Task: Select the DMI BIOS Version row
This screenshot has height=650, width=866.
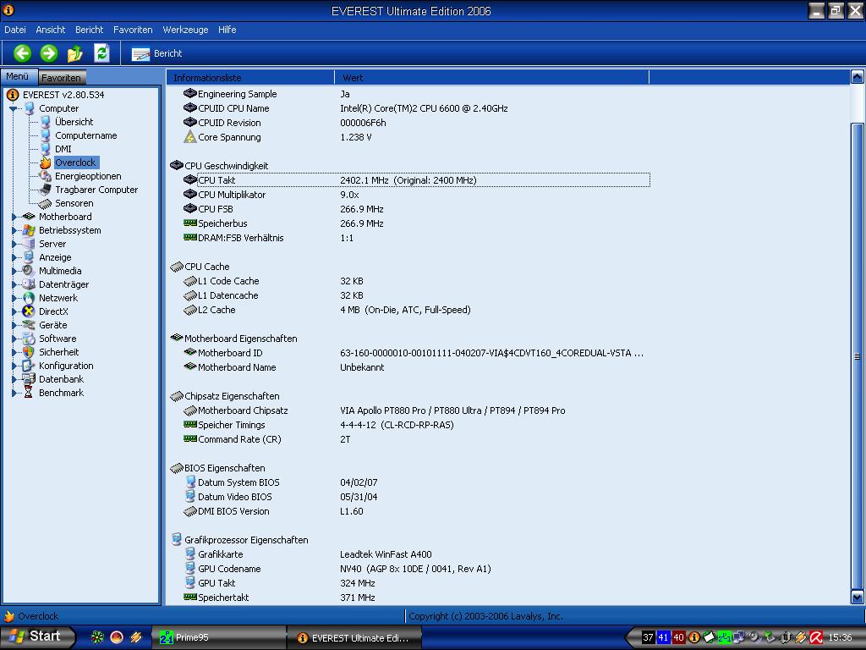Action: (416, 510)
